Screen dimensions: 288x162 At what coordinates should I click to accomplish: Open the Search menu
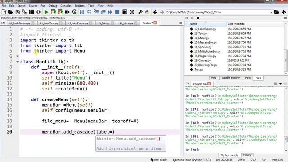point(21,6)
